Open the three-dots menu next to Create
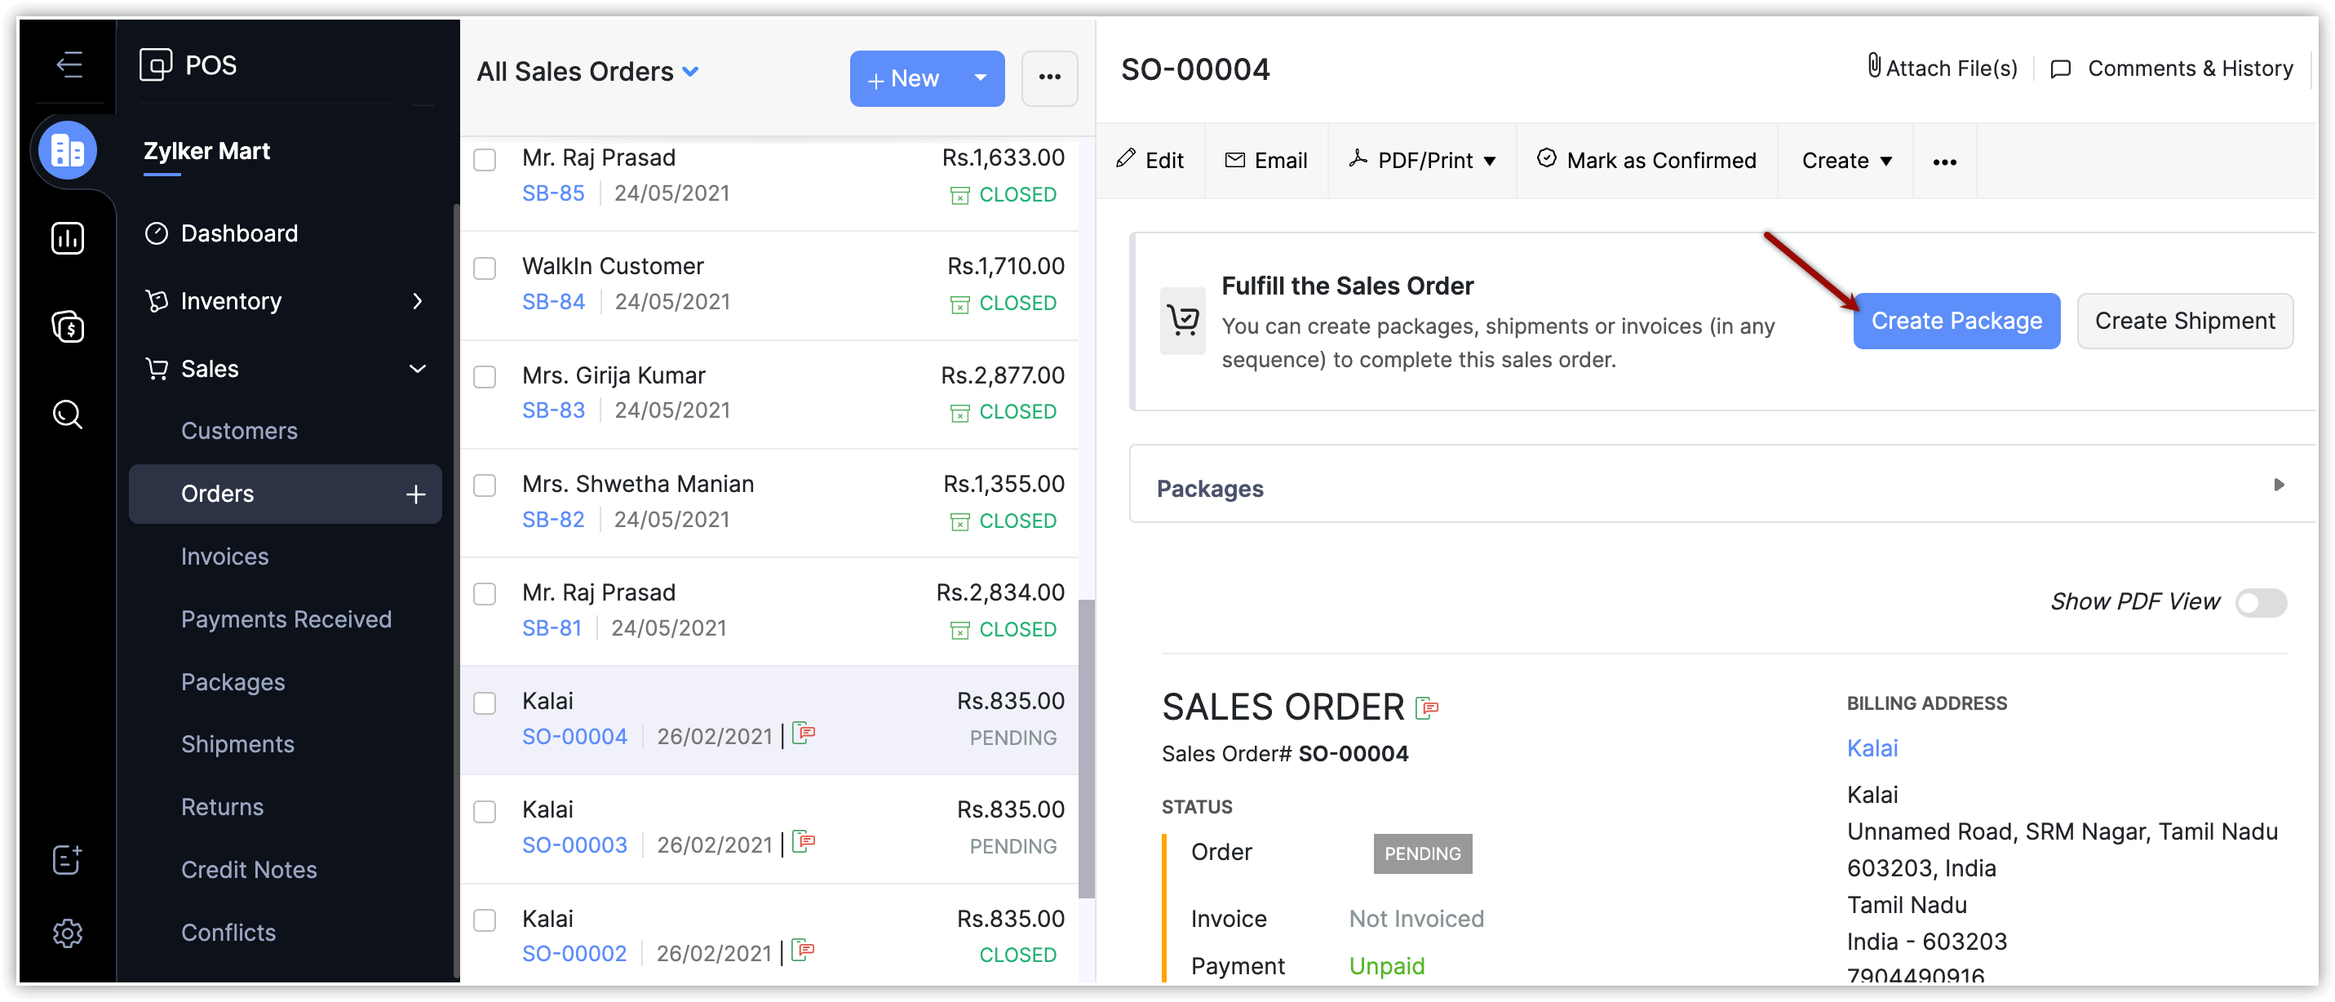 point(1943,162)
